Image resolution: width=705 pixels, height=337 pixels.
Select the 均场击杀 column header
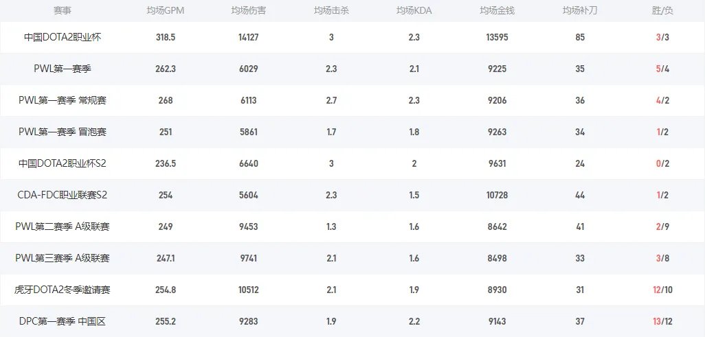[x=331, y=11]
